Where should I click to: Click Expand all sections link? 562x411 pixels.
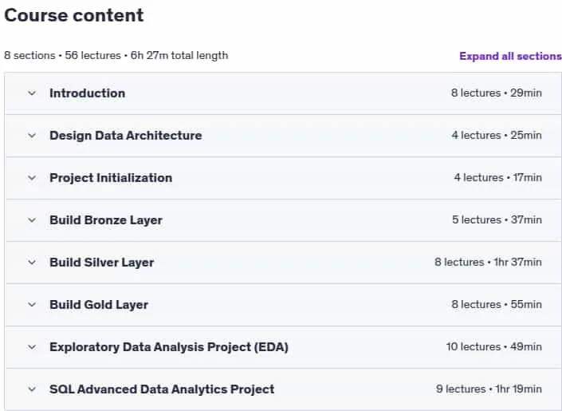tap(510, 57)
